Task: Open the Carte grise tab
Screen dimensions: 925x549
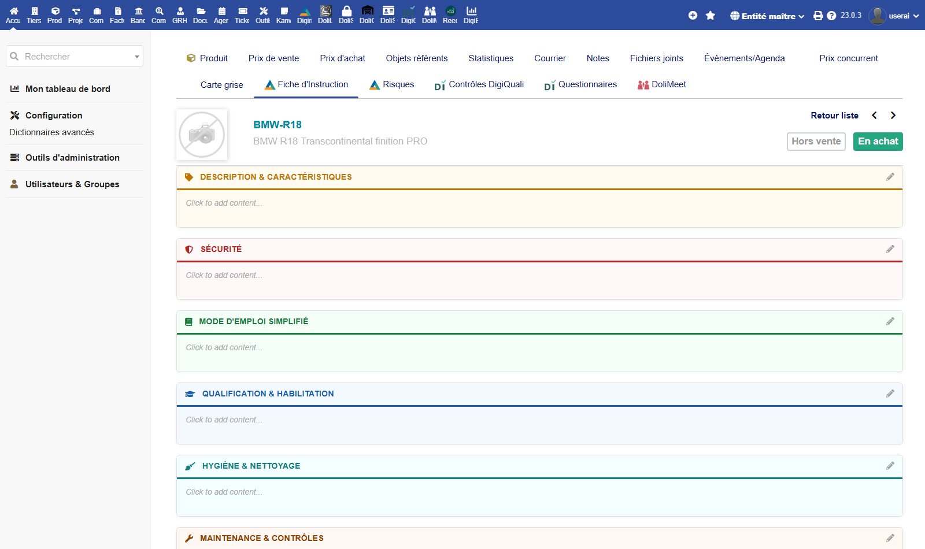Action: click(222, 85)
